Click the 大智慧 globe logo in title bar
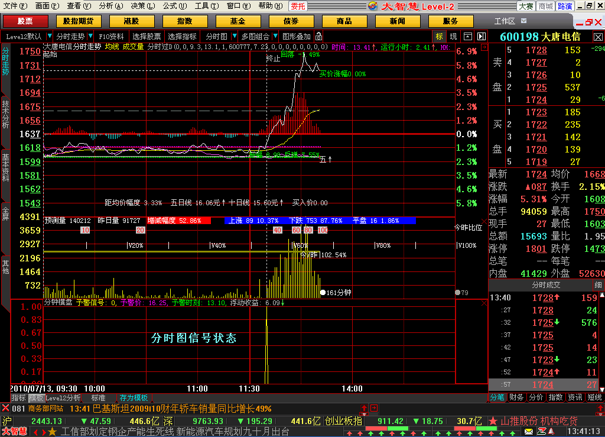The height and width of the screenshot is (437, 605). click(x=372, y=6)
